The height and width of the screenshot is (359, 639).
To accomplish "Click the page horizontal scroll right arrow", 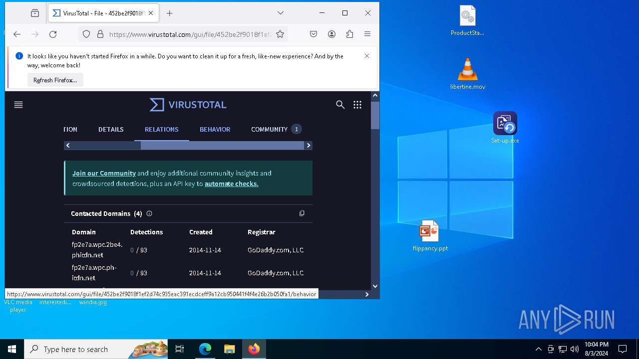I will click(x=367, y=295).
